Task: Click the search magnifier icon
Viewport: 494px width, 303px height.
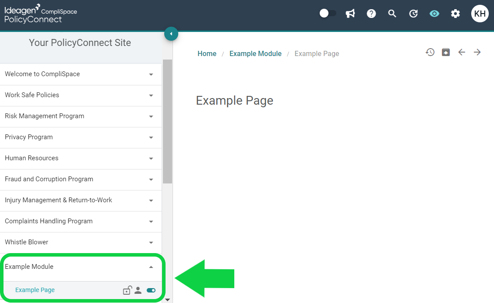Action: 392,14
